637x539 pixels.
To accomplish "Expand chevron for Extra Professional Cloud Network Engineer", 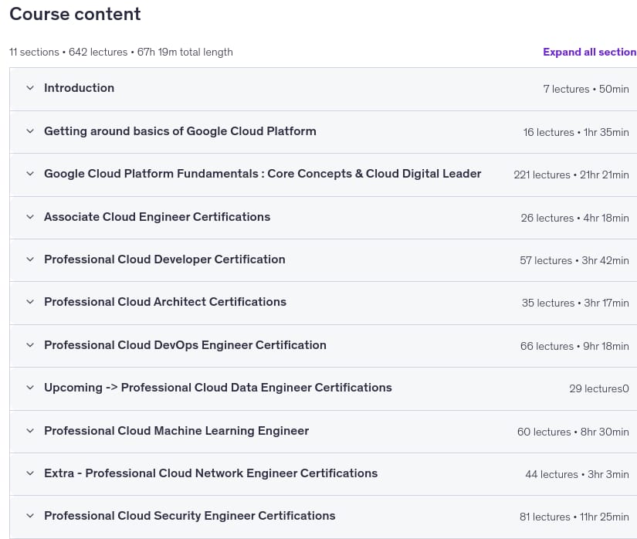I will (x=30, y=473).
